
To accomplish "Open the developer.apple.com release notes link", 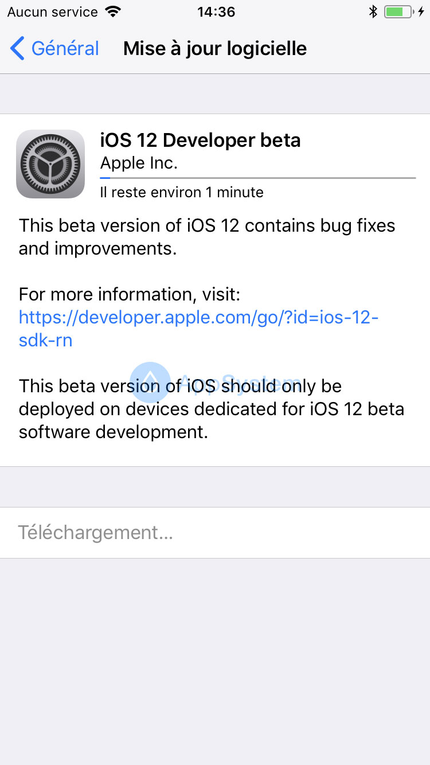I will pyautogui.click(x=198, y=317).
